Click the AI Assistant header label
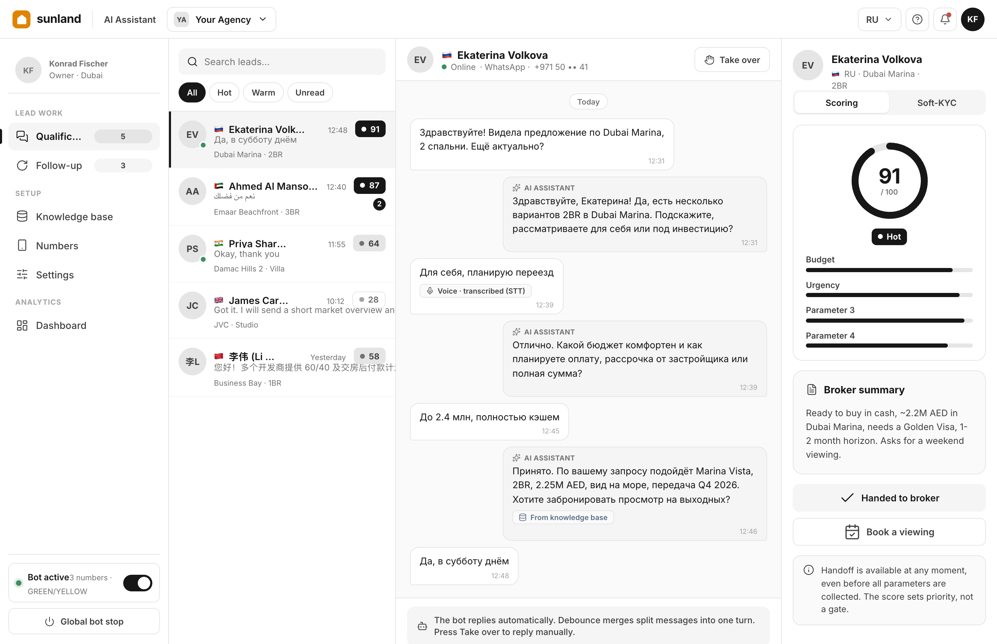The image size is (997, 644). (129, 19)
